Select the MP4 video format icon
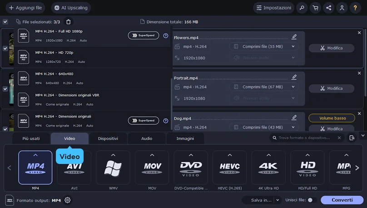 35,168
